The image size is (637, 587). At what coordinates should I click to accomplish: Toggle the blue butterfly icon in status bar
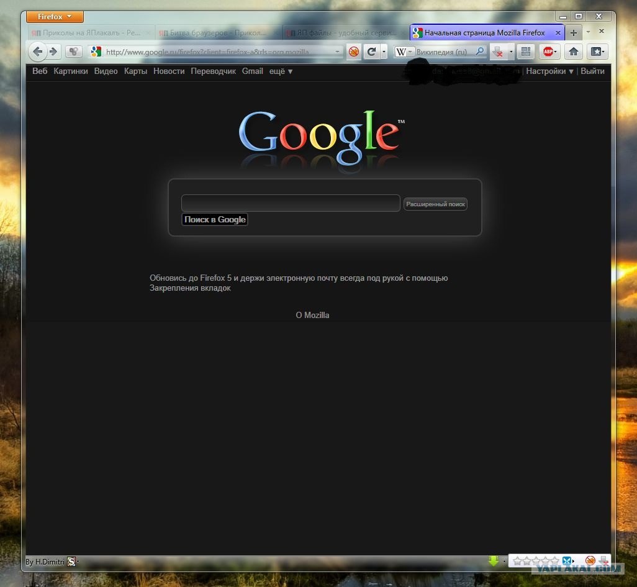click(x=567, y=561)
